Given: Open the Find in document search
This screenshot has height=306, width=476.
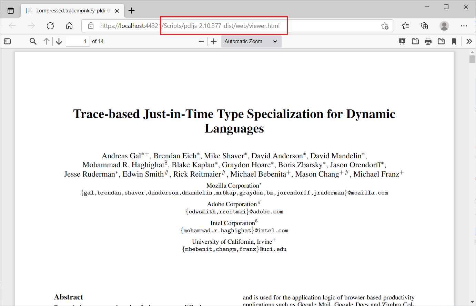Looking at the screenshot, I should (33, 41).
